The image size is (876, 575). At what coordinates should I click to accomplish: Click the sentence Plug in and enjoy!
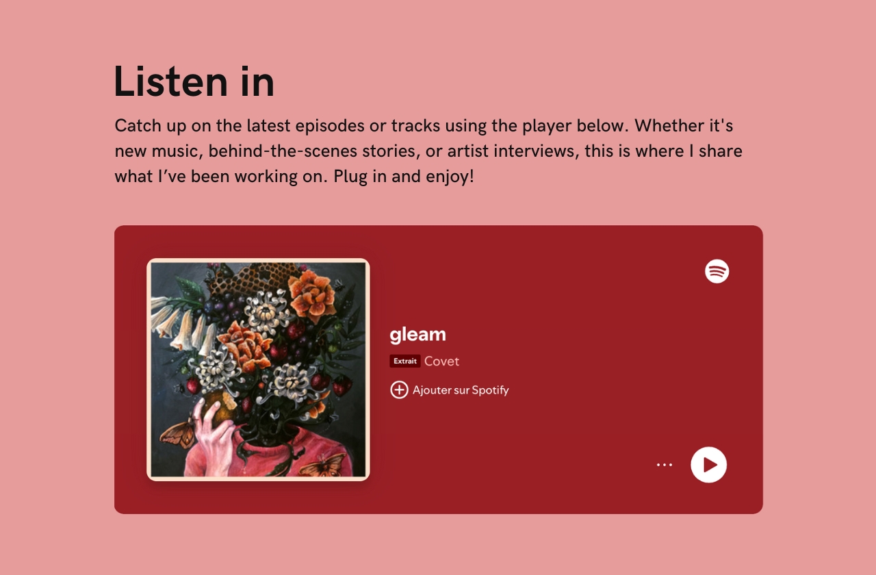(404, 176)
